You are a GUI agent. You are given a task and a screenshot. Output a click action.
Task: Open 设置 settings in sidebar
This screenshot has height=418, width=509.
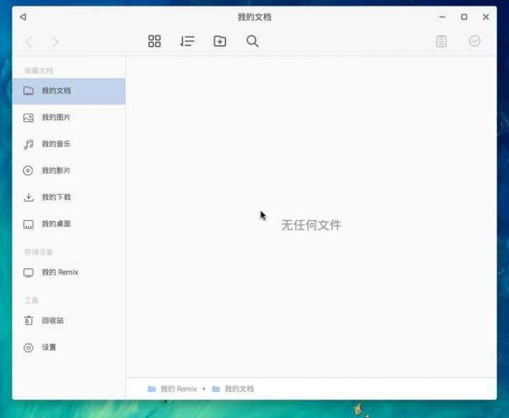(x=69, y=347)
